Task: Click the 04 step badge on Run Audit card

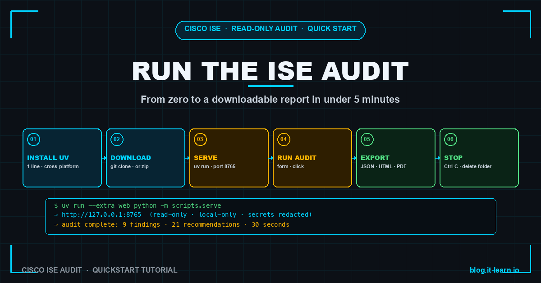Action: tap(284, 139)
